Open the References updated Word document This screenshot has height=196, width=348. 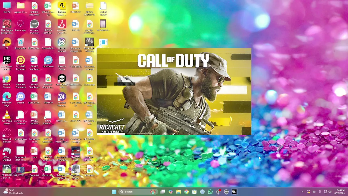point(62,172)
